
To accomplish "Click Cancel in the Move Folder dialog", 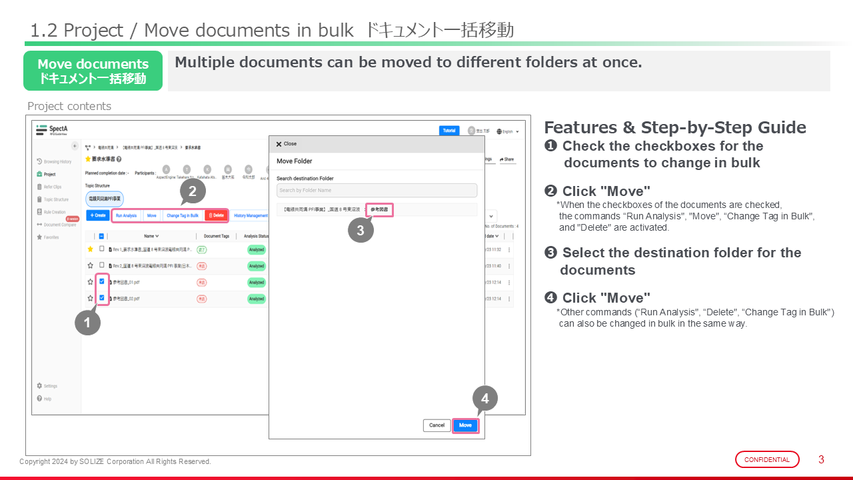I will tap(436, 425).
